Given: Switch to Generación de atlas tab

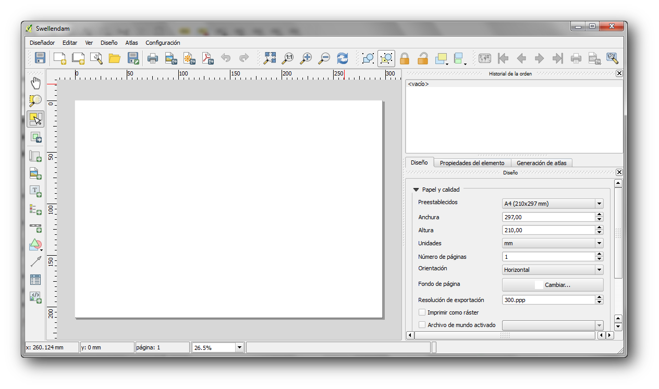Looking at the screenshot, I should click(541, 163).
